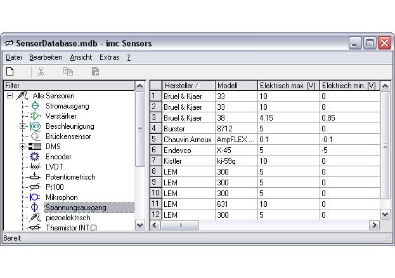This screenshot has height=278, width=395.
Task: Click the New document toolbar icon
Action: (10, 72)
